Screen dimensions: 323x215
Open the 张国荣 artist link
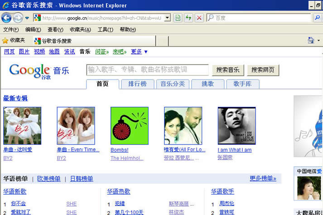click(225, 158)
